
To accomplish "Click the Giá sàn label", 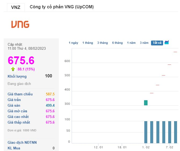I will 14,105.
